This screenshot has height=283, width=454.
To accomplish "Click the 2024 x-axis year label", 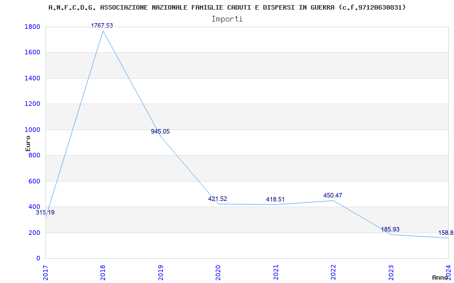I will [448, 272].
